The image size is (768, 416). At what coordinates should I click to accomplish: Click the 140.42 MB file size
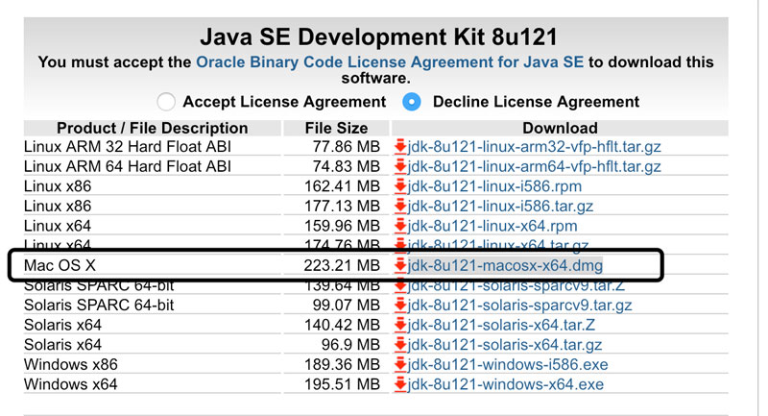click(342, 325)
